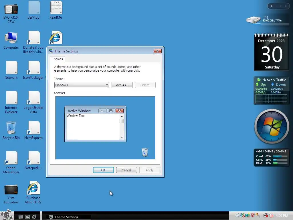This screenshot has height=220, width=293.
Task: Select the Notepad++ shortcut icon
Action: 33,160
